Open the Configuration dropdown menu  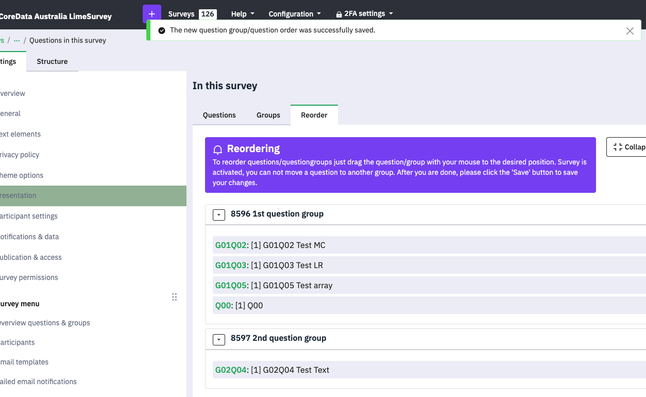click(x=295, y=14)
